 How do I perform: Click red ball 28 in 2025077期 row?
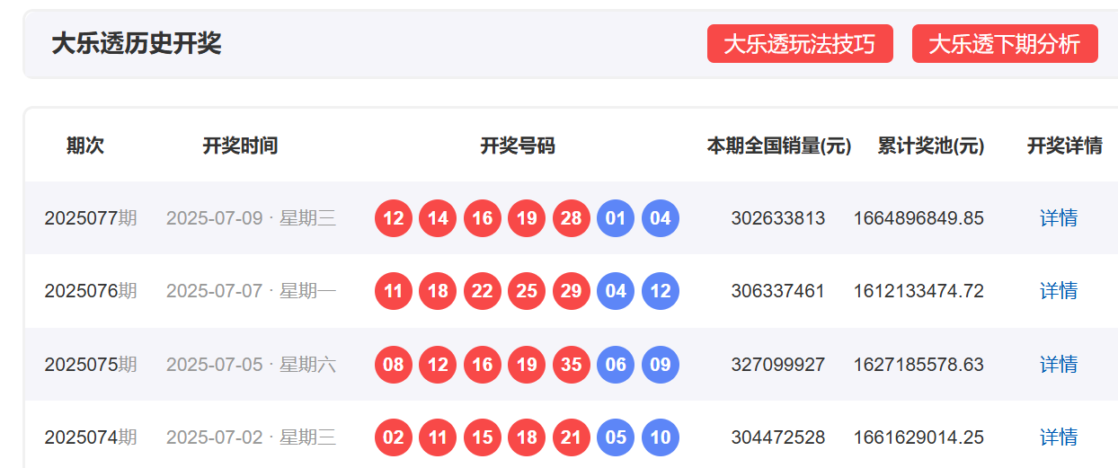pyautogui.click(x=572, y=218)
